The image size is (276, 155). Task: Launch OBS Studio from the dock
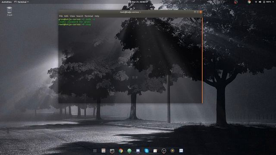click(164, 151)
